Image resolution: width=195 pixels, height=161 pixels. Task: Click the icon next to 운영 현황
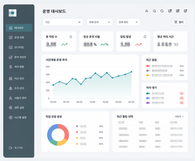point(11,38)
